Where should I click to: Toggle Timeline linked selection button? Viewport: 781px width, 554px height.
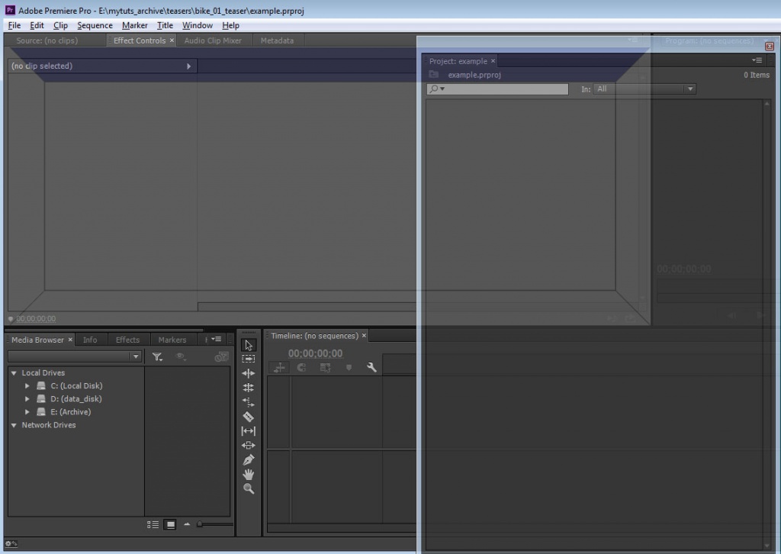tap(325, 368)
